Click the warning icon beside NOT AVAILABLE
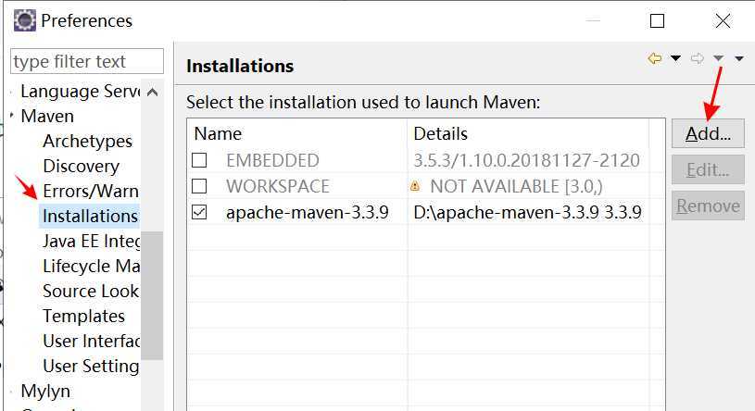This screenshot has width=755, height=411. [x=416, y=186]
